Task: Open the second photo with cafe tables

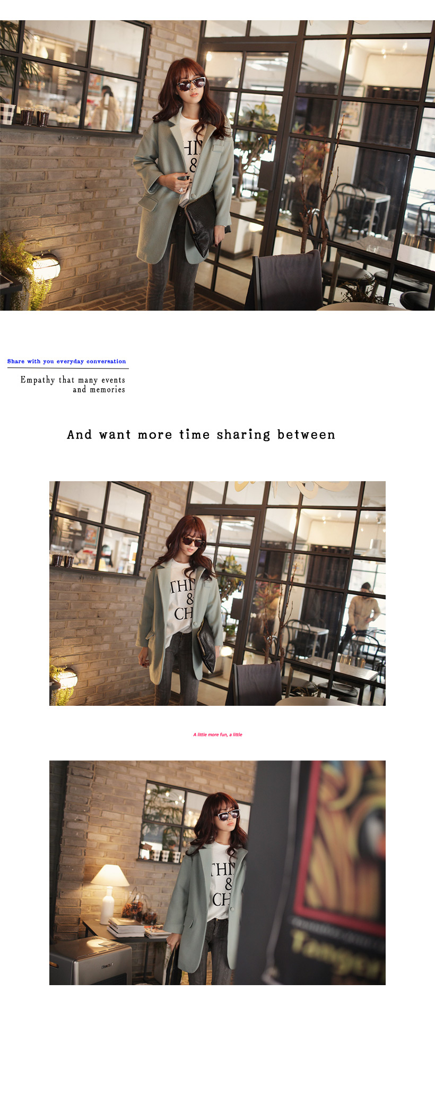Action: pos(217,593)
